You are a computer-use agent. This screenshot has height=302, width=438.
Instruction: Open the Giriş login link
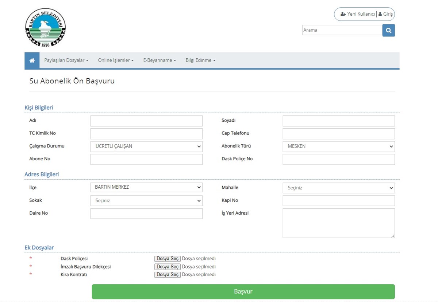pyautogui.click(x=385, y=14)
